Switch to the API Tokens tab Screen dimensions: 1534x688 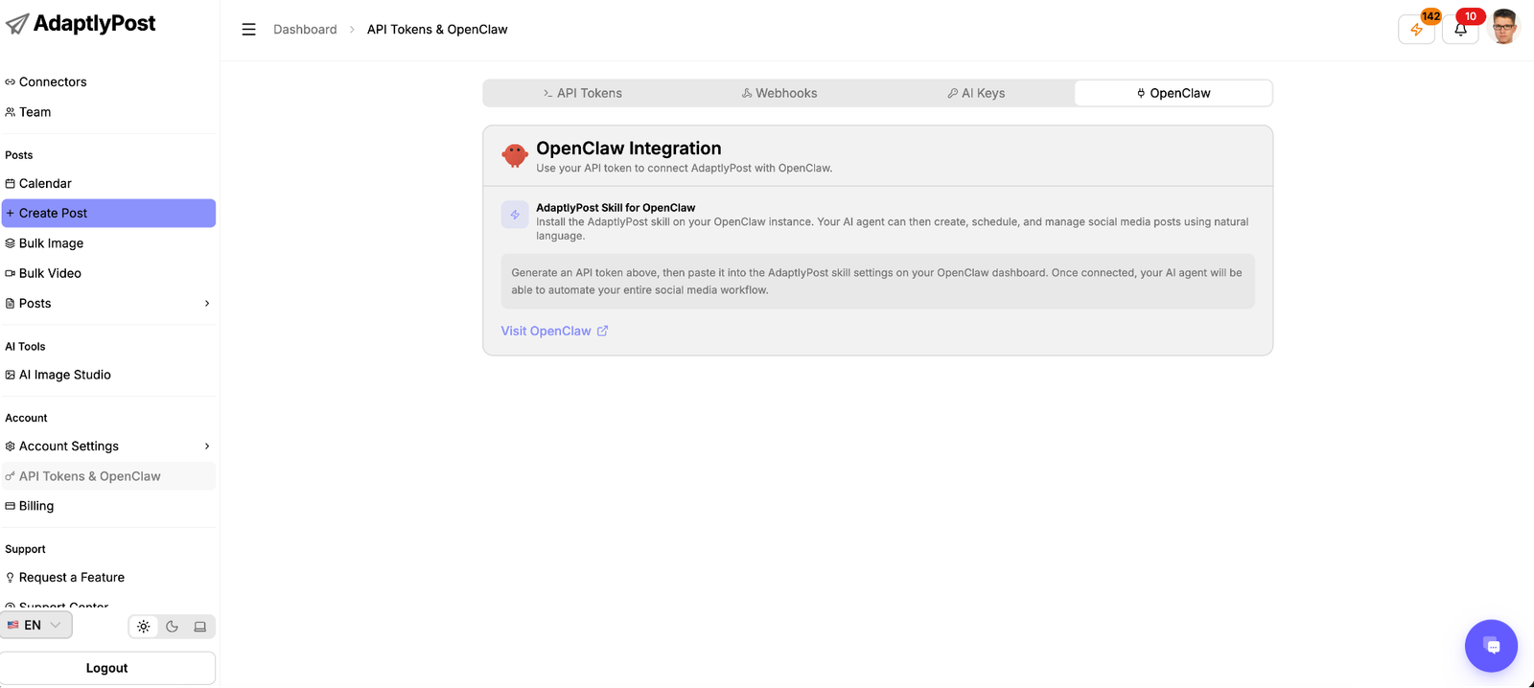pos(582,93)
